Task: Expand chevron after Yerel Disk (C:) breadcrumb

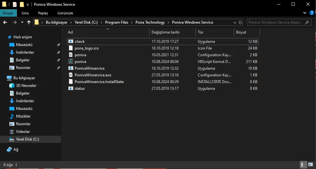Action: (x=101, y=22)
